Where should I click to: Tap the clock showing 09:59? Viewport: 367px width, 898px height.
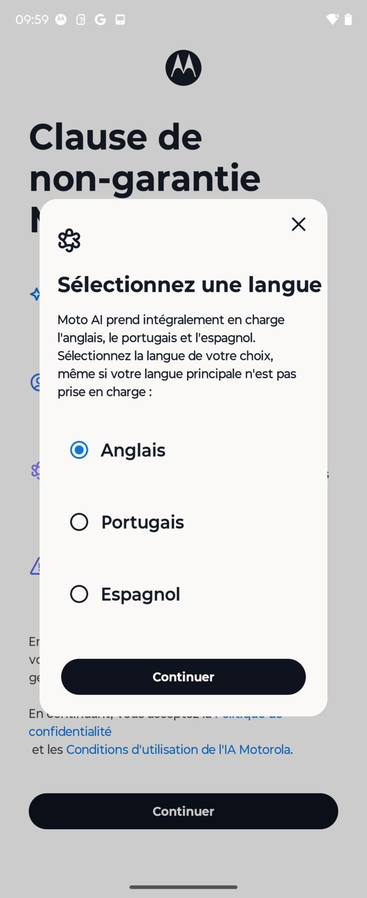coord(32,20)
